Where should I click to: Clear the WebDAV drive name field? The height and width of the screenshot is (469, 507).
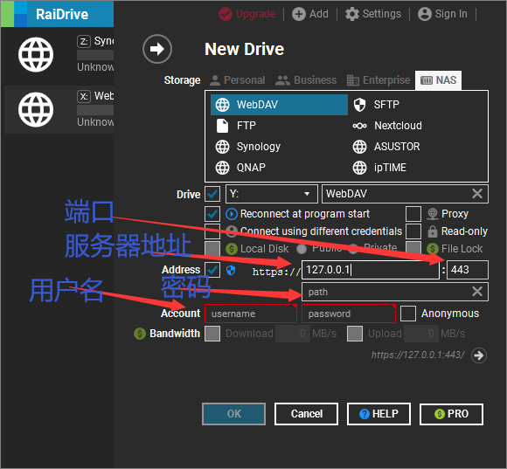477,194
